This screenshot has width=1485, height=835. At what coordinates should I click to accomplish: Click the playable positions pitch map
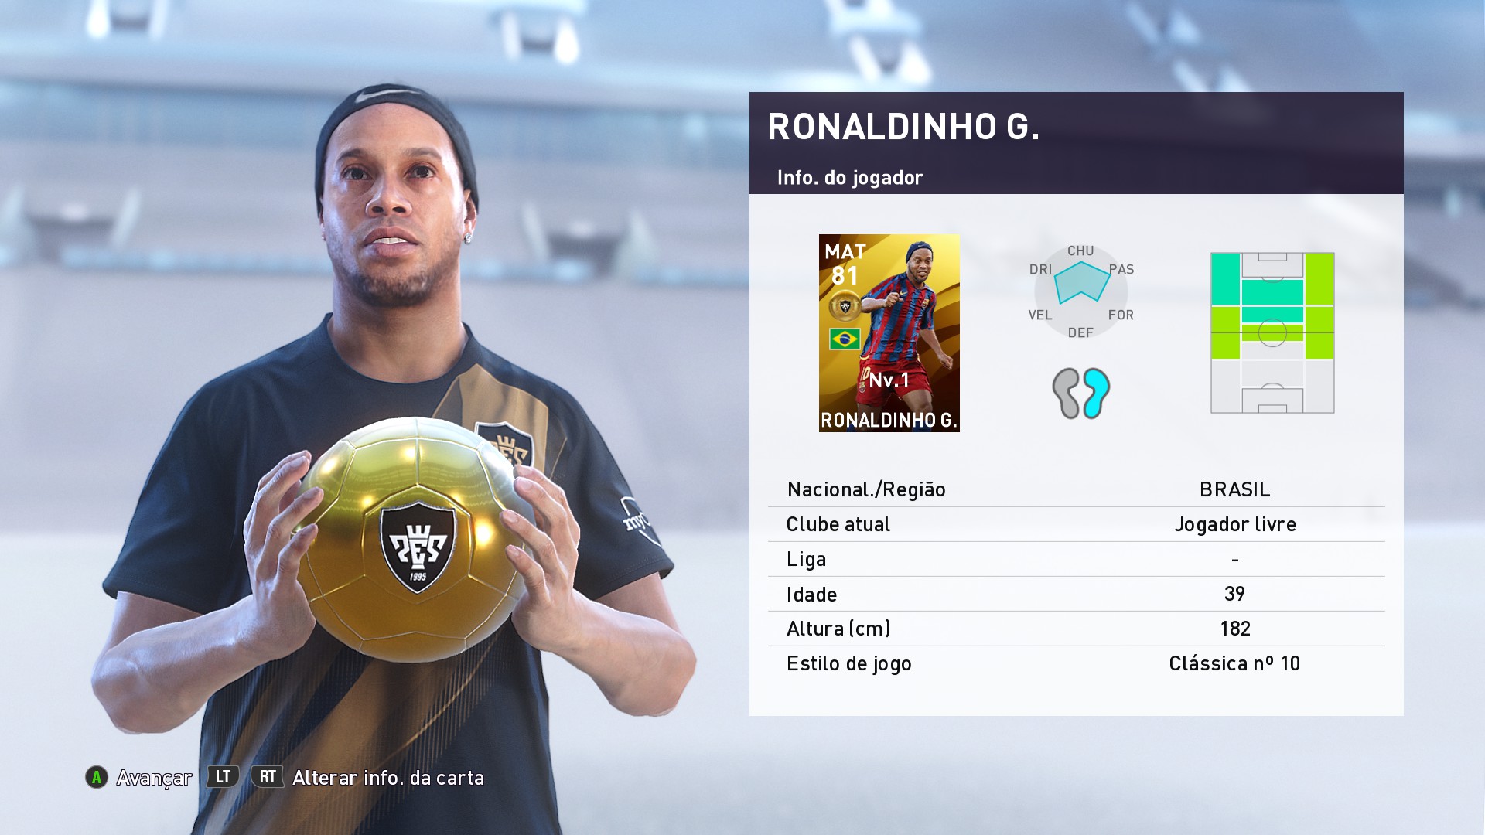tap(1272, 332)
